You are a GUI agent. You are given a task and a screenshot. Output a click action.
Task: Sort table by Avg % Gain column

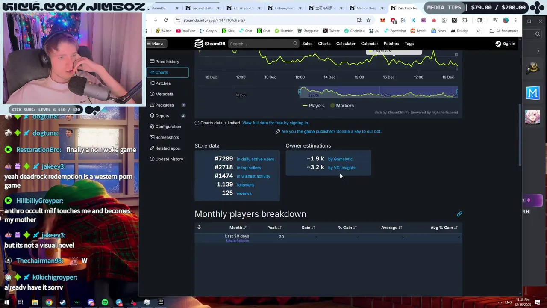pos(444,228)
